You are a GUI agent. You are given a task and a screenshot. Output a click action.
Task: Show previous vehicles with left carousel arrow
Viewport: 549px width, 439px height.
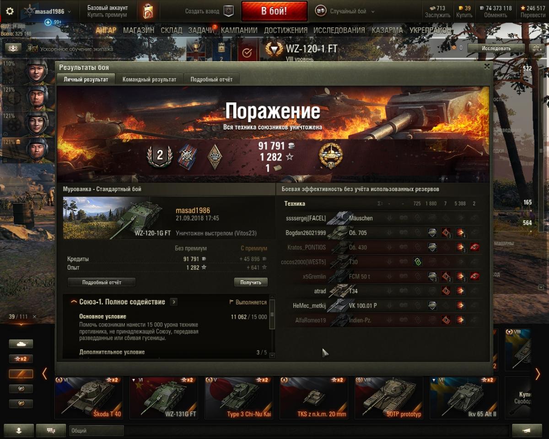pos(44,374)
